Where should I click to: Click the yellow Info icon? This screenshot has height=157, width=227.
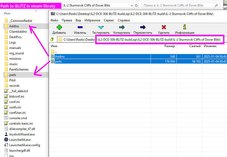184,27
